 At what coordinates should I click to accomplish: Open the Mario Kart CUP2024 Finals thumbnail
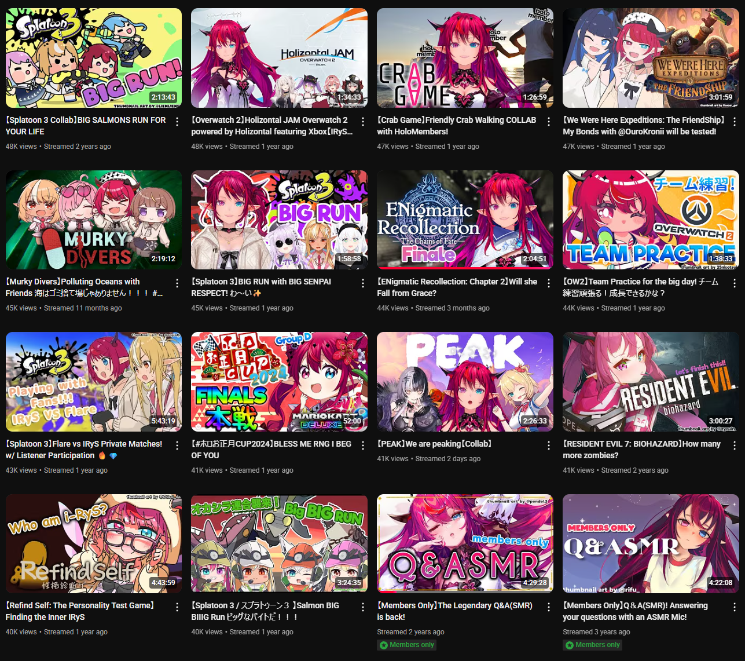pyautogui.click(x=280, y=382)
